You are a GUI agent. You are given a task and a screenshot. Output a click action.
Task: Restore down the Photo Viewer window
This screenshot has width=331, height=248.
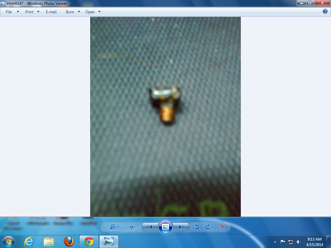pyautogui.click(x=310, y=3)
